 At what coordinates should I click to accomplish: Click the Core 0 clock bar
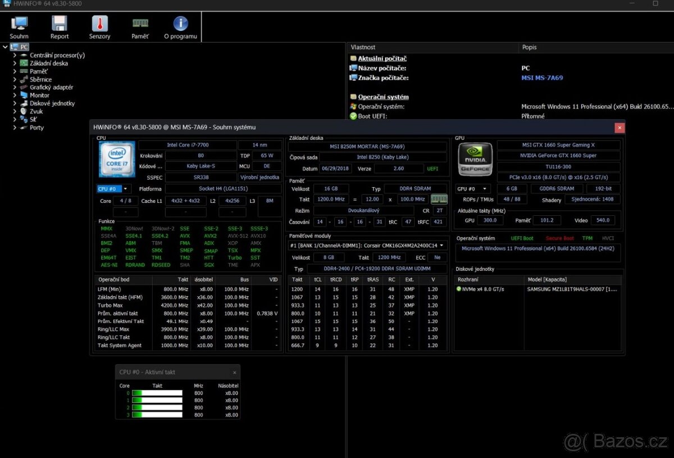click(x=157, y=393)
